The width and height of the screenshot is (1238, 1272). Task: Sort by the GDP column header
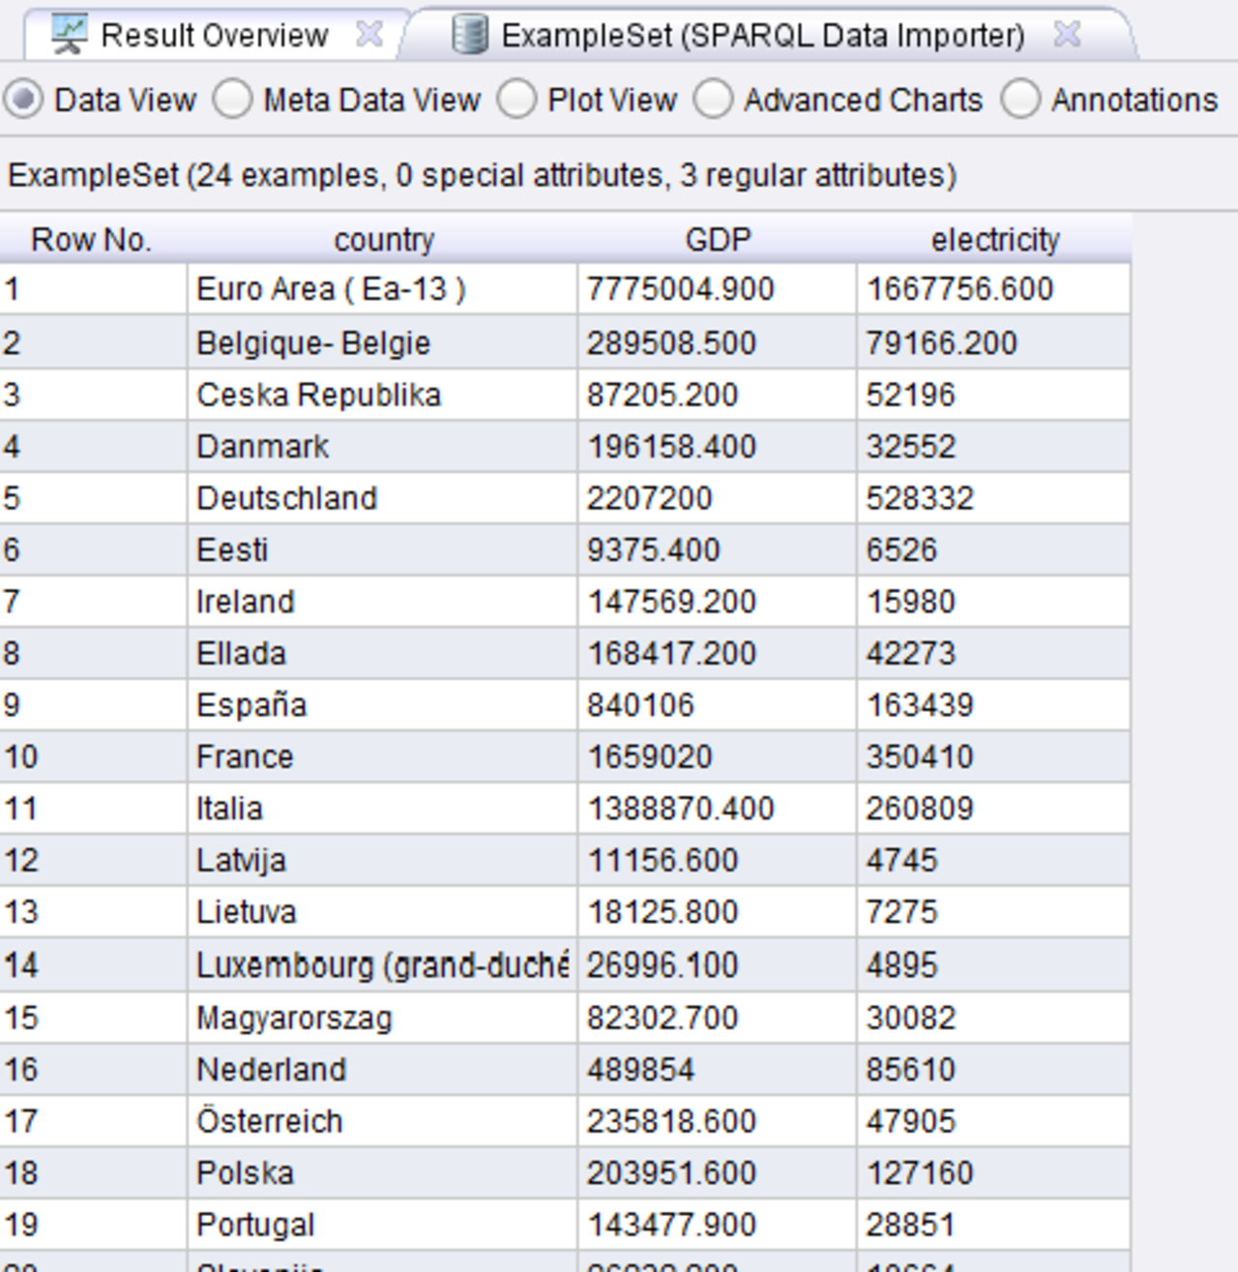718,239
